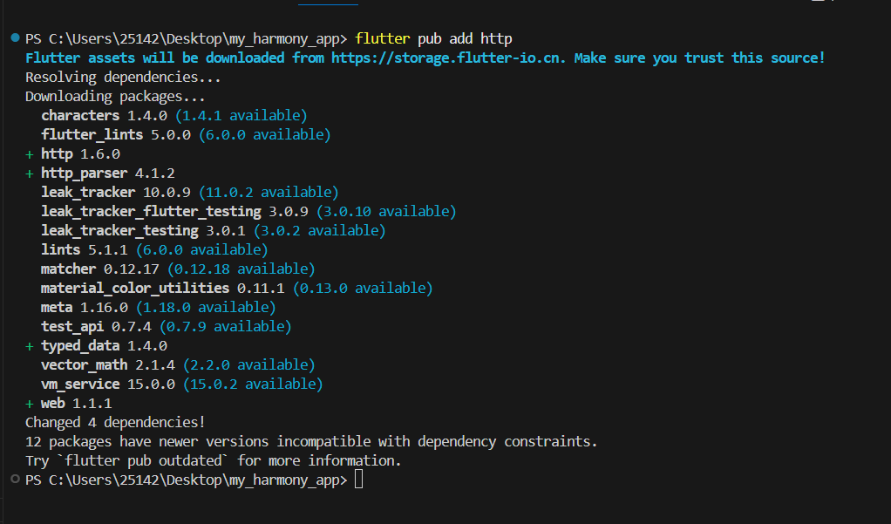Click '(11.0.2 available)' text
The image size is (891, 524).
pyautogui.click(x=269, y=192)
